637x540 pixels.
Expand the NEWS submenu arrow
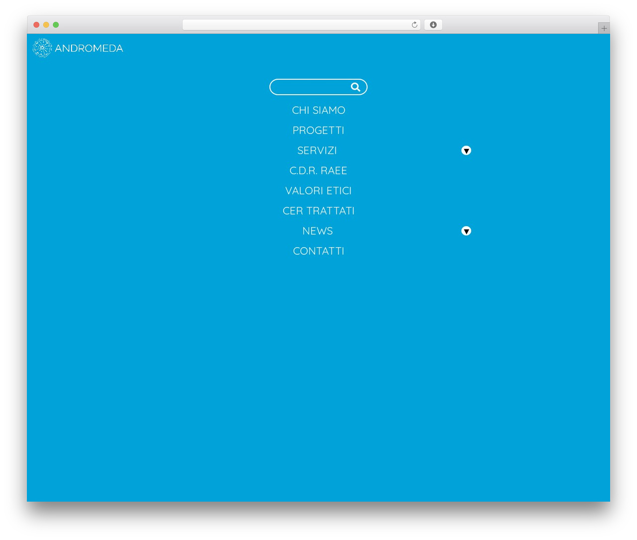point(466,231)
